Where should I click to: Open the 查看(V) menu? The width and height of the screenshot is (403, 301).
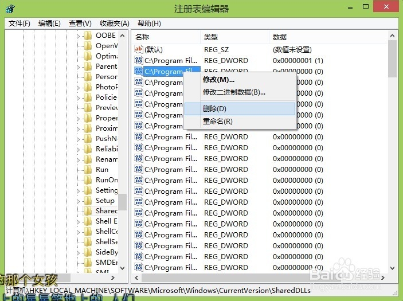(x=80, y=24)
